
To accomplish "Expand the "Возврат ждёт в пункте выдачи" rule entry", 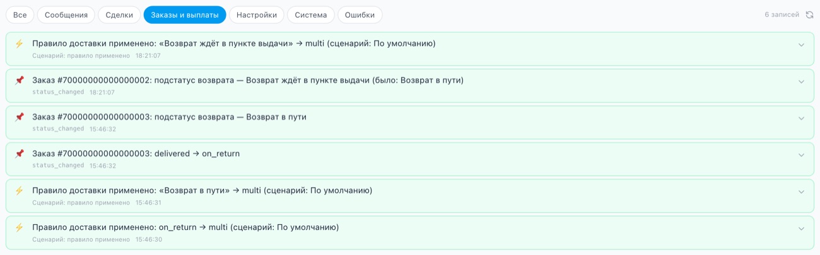I will tap(802, 45).
